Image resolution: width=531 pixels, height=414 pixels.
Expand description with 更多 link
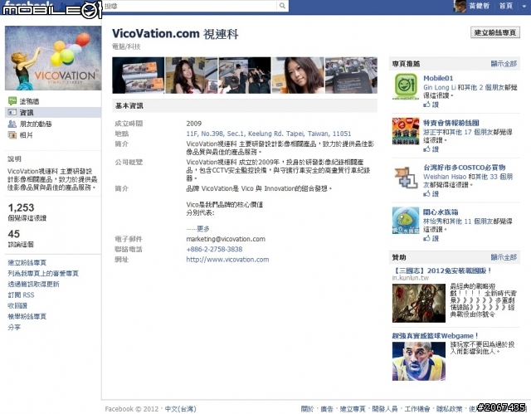pos(202,229)
